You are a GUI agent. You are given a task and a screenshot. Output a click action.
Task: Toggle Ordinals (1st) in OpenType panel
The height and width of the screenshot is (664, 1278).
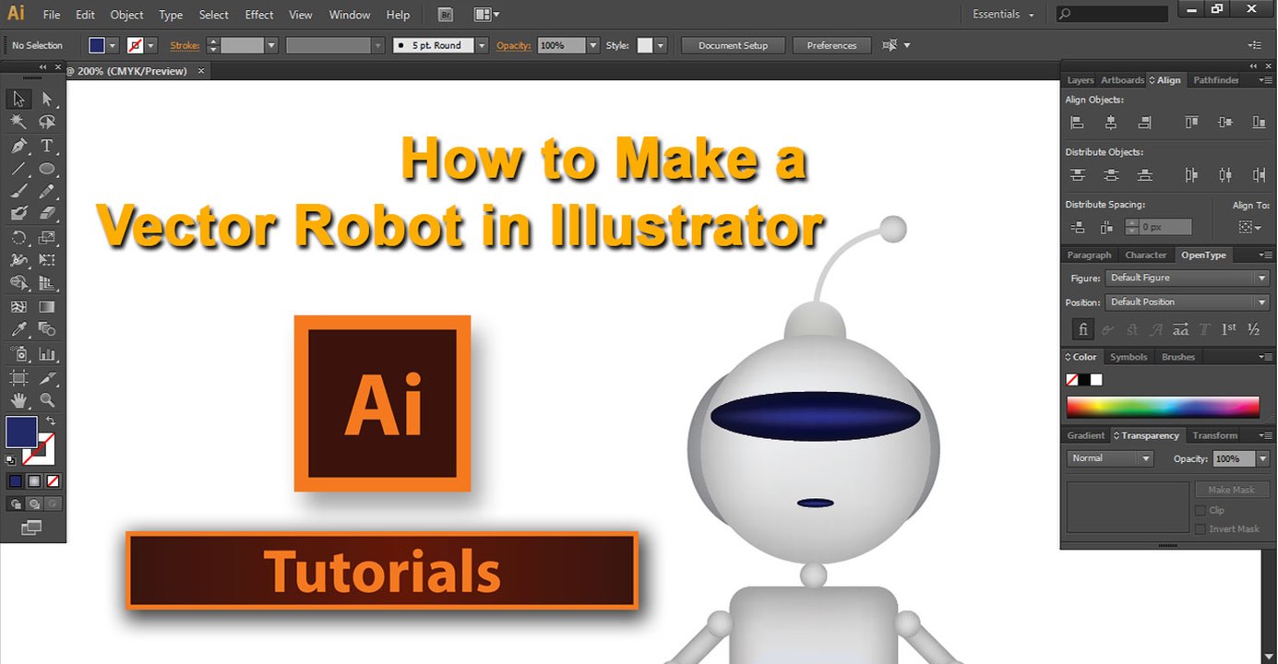1229,329
